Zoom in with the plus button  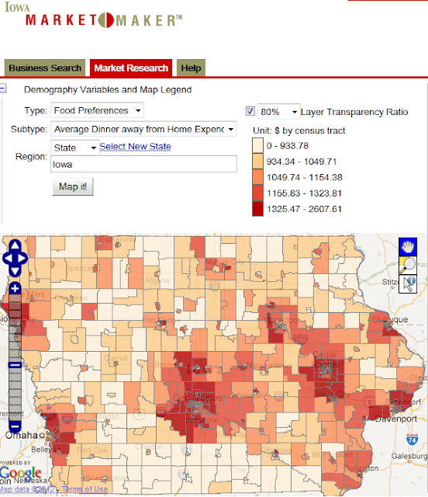pyautogui.click(x=15, y=288)
